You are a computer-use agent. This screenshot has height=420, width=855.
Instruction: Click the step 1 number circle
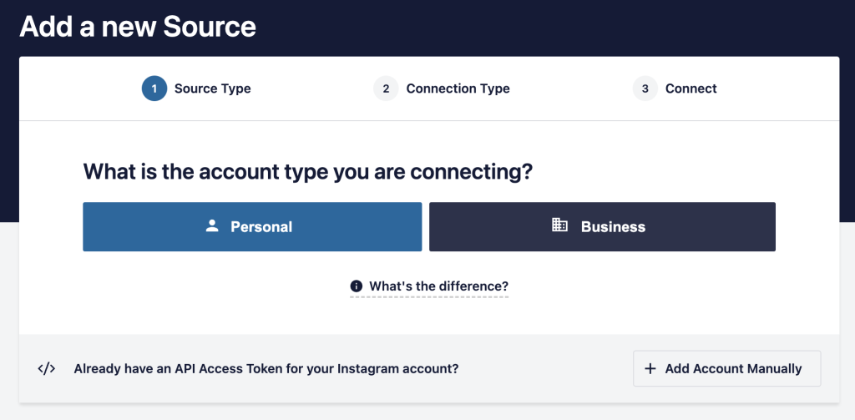pyautogui.click(x=154, y=89)
